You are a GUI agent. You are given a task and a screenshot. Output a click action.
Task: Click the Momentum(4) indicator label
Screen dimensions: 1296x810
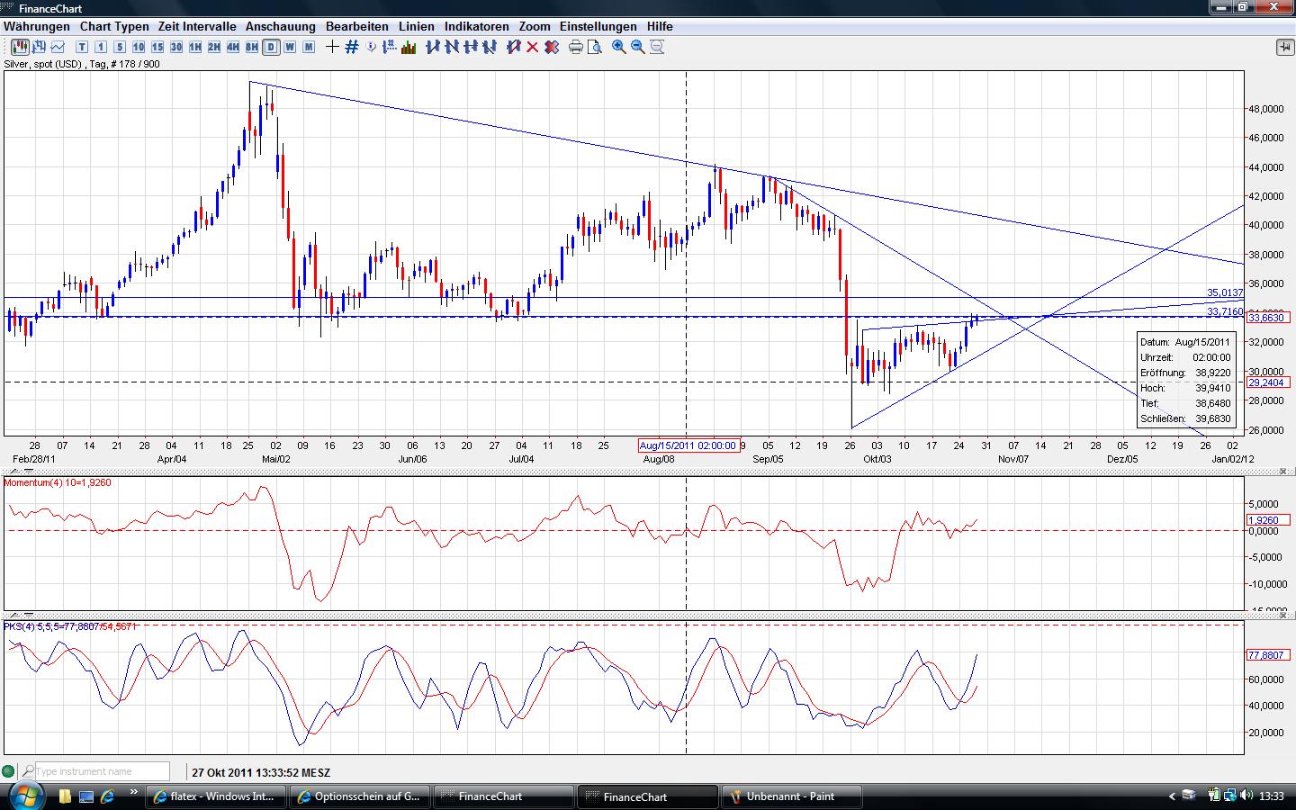click(58, 483)
